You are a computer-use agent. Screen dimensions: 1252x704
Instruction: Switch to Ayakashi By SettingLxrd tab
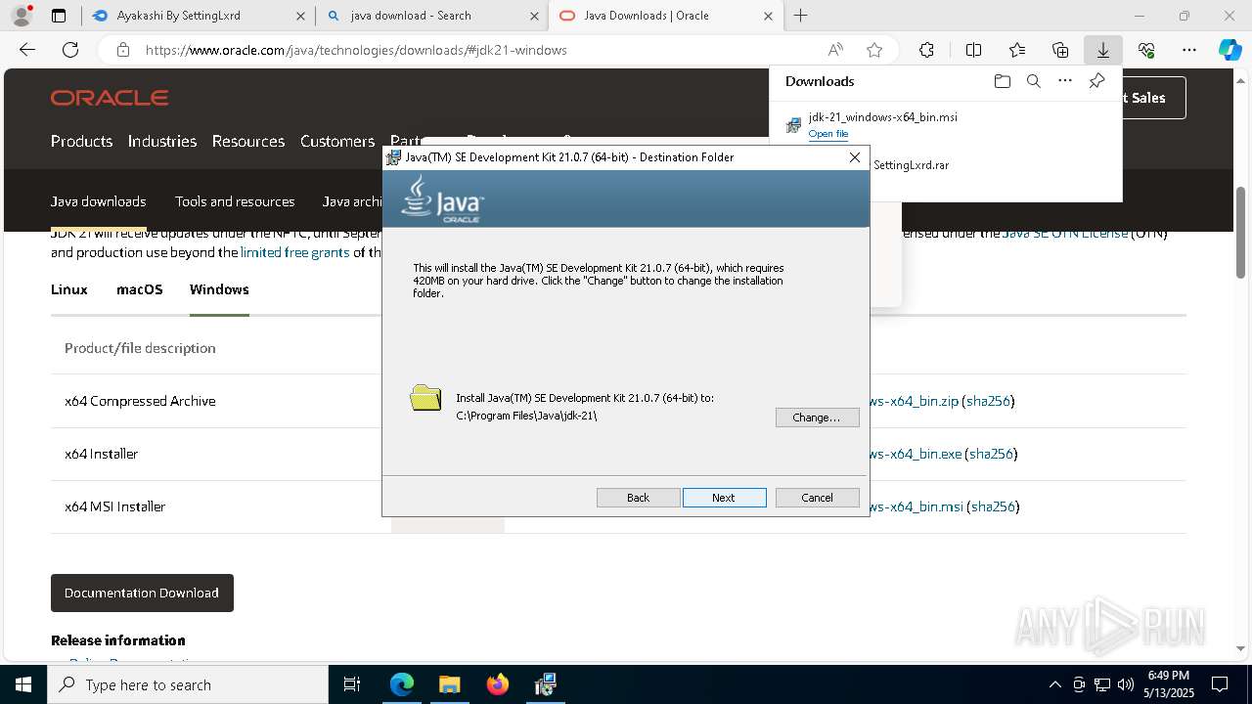(x=179, y=16)
